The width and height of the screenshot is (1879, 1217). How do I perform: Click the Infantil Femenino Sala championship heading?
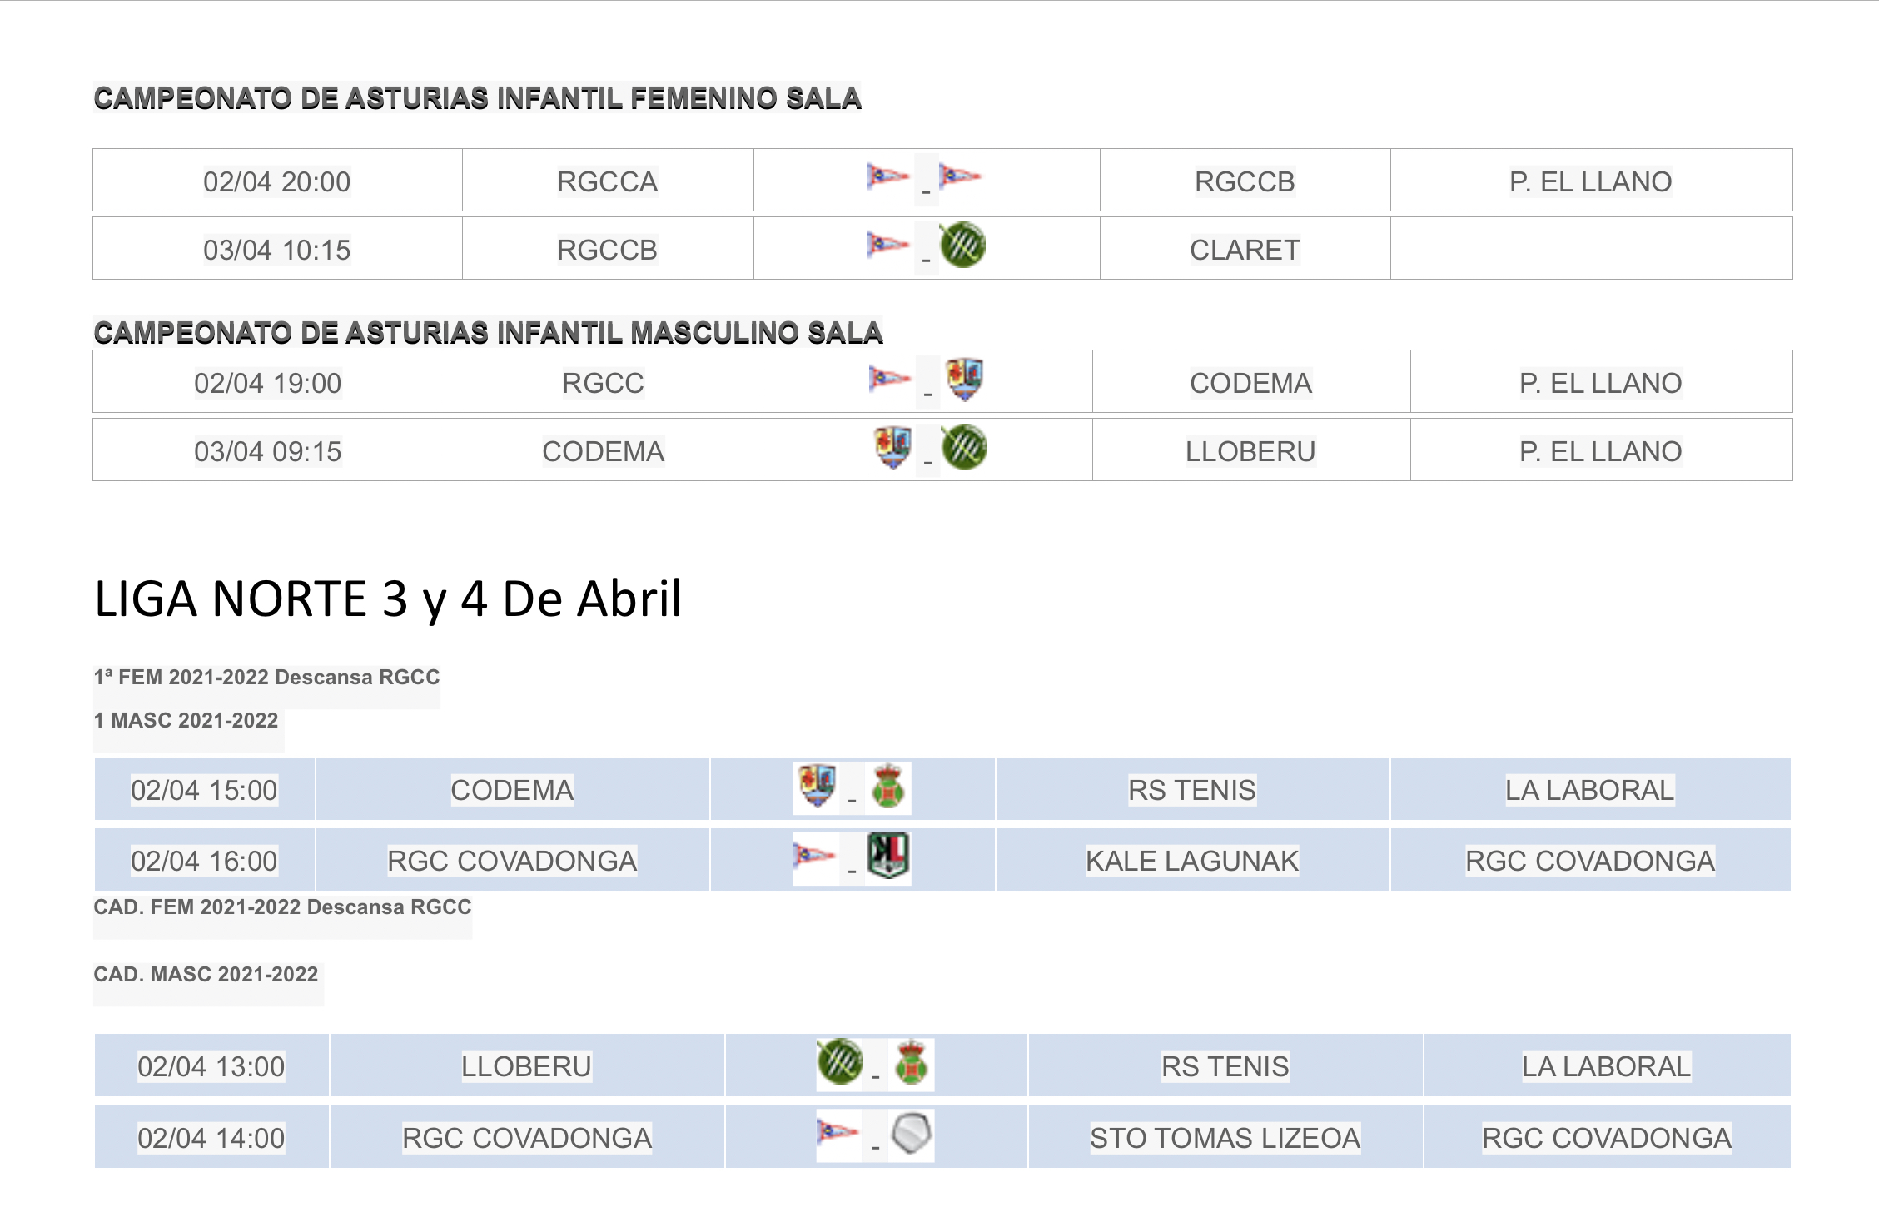[x=477, y=98]
